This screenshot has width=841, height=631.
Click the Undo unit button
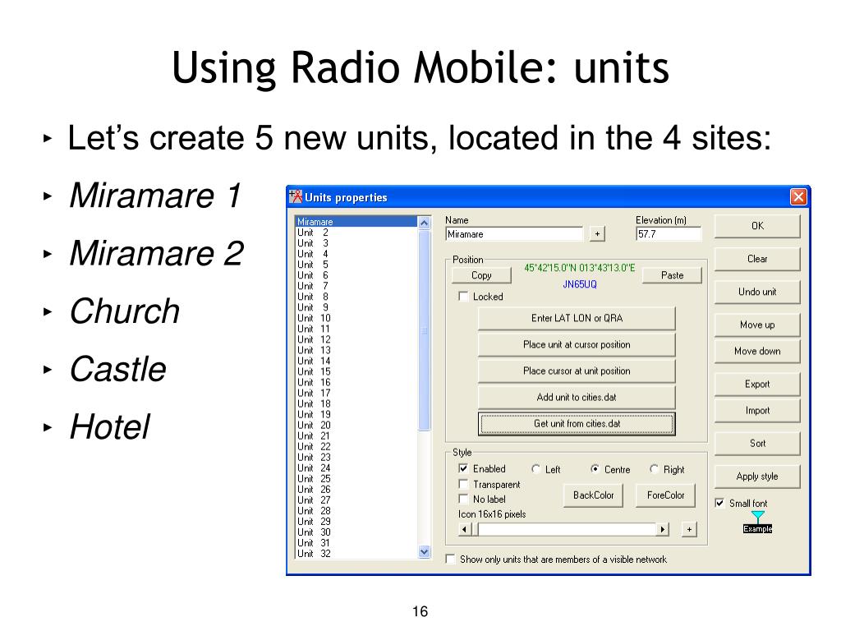[757, 292]
